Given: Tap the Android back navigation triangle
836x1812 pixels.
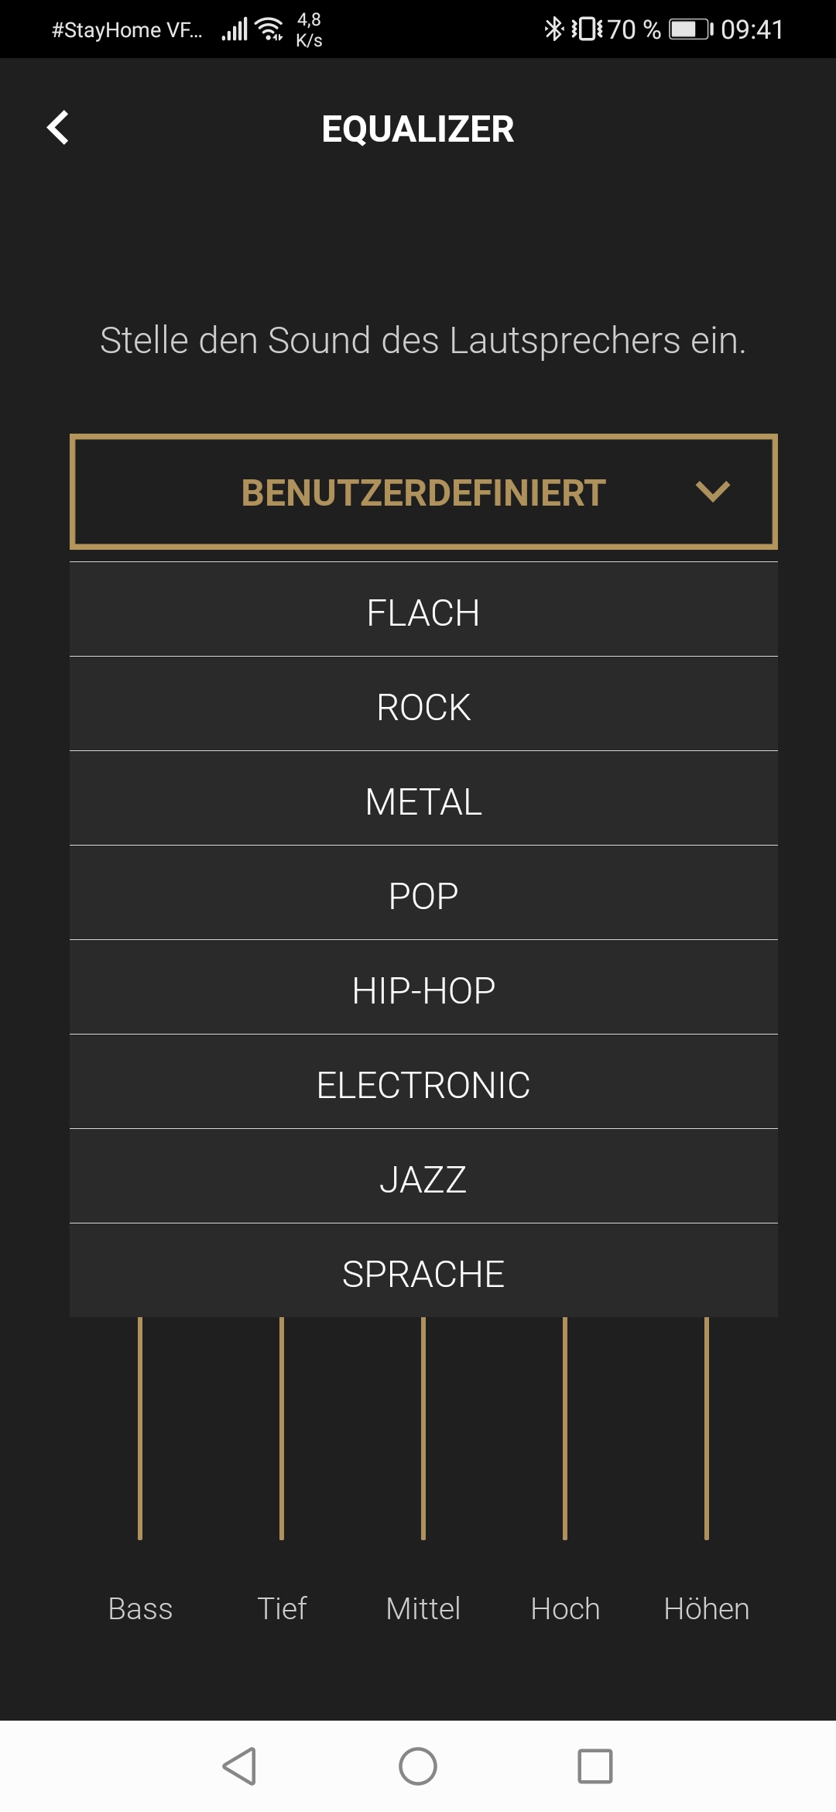Looking at the screenshot, I should (239, 1766).
